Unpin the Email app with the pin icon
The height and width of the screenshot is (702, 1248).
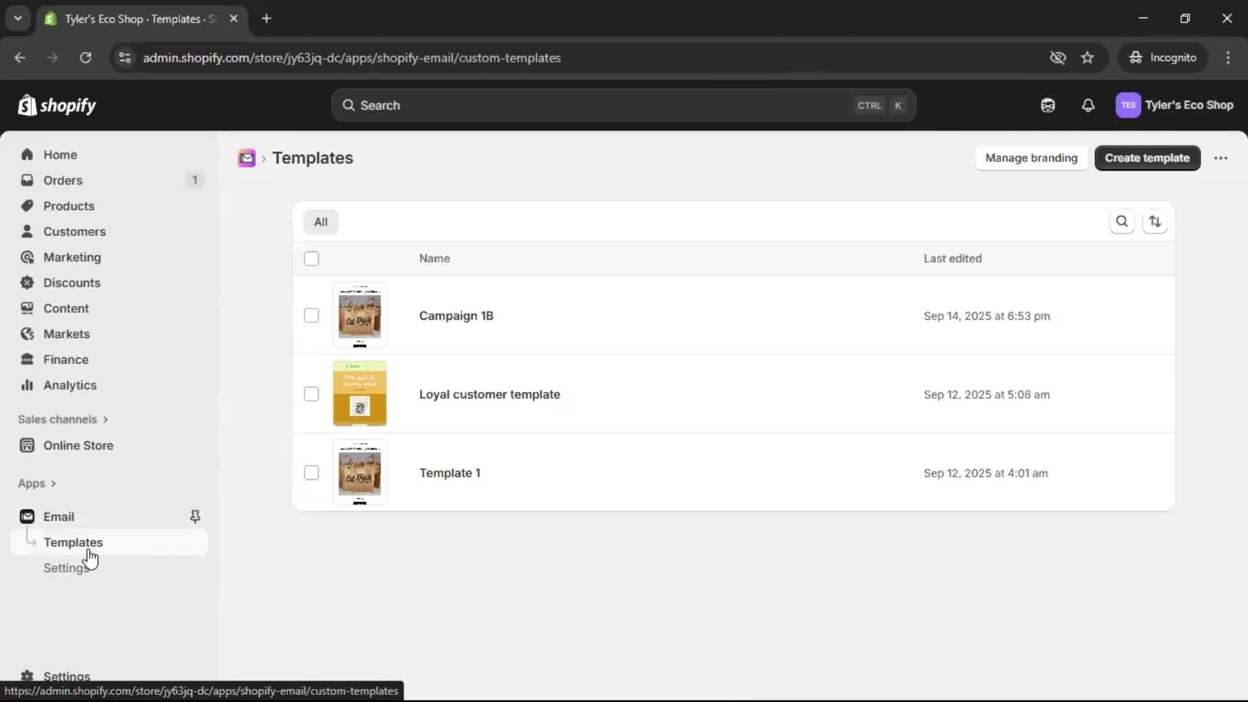[x=195, y=516]
